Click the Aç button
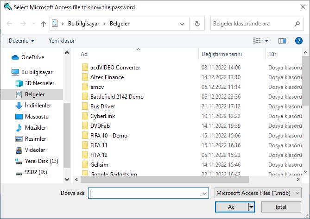310x219 pixels. pos(231,207)
